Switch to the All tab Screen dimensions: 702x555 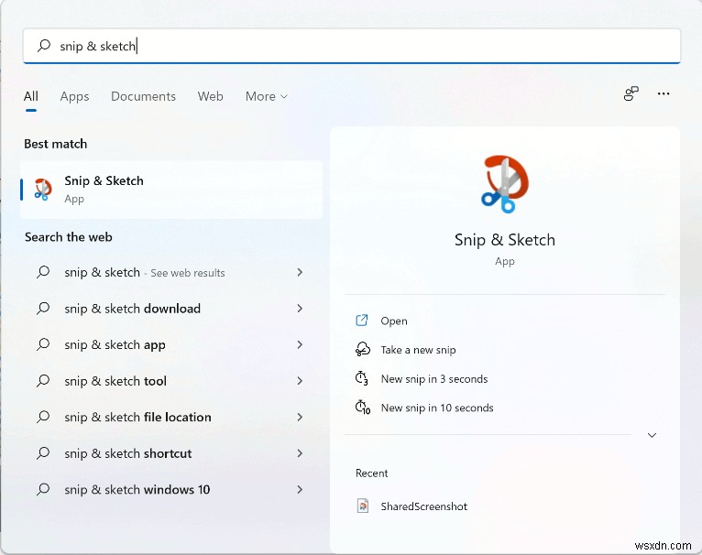pyautogui.click(x=31, y=96)
